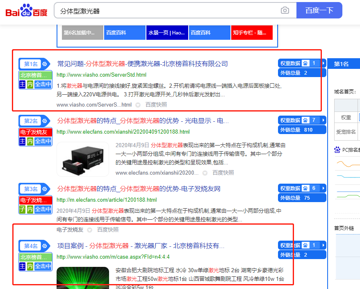Click the Baidu logo

click(x=26, y=11)
